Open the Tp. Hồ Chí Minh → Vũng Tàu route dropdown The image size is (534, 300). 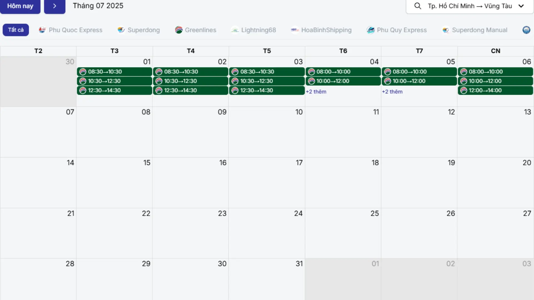pyautogui.click(x=469, y=6)
